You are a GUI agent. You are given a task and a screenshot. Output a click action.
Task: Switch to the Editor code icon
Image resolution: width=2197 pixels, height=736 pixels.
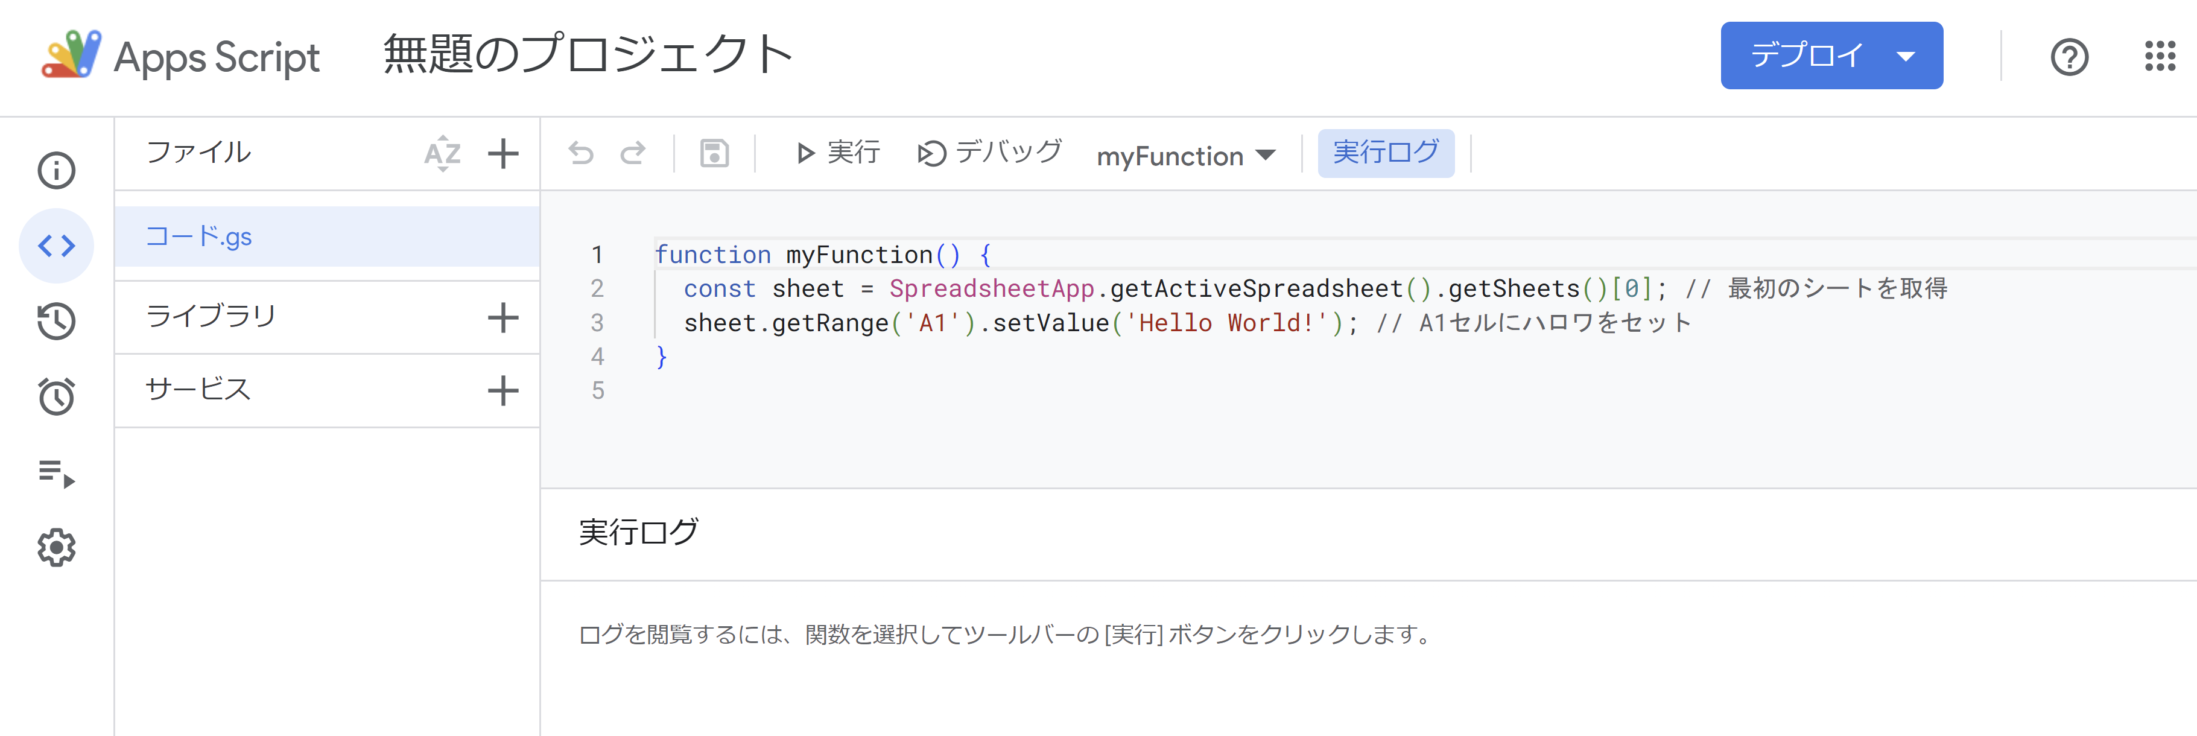pos(56,246)
